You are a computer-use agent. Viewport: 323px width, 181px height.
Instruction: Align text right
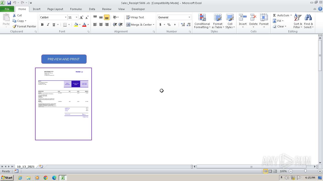tap(107, 25)
